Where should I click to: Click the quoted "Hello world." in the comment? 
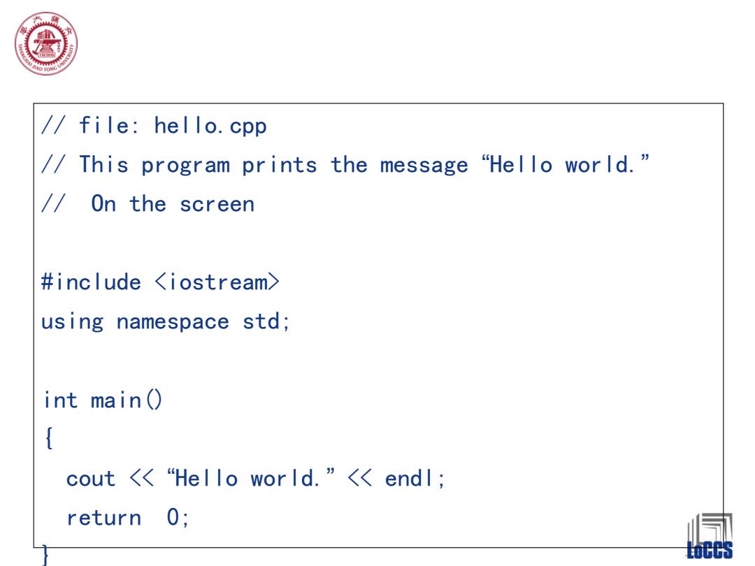pos(566,165)
